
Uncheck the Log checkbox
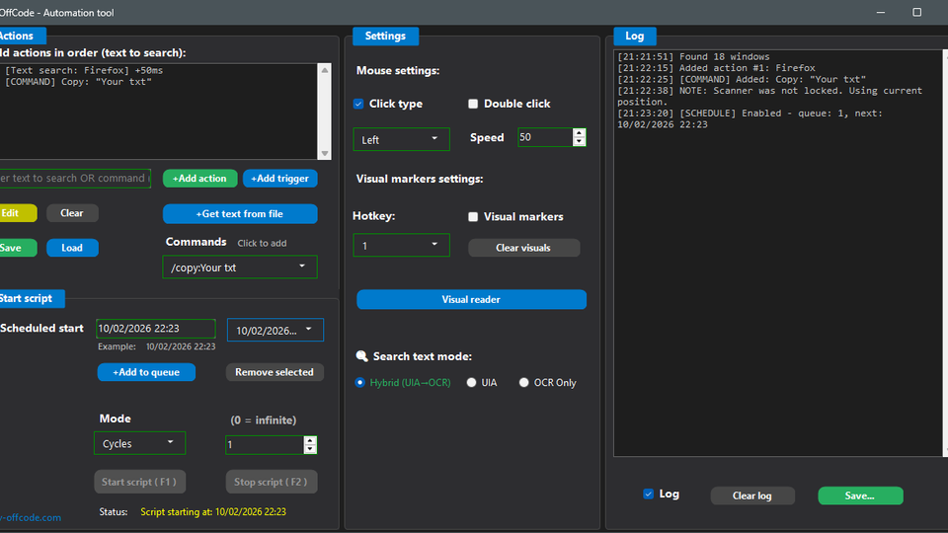tap(648, 494)
